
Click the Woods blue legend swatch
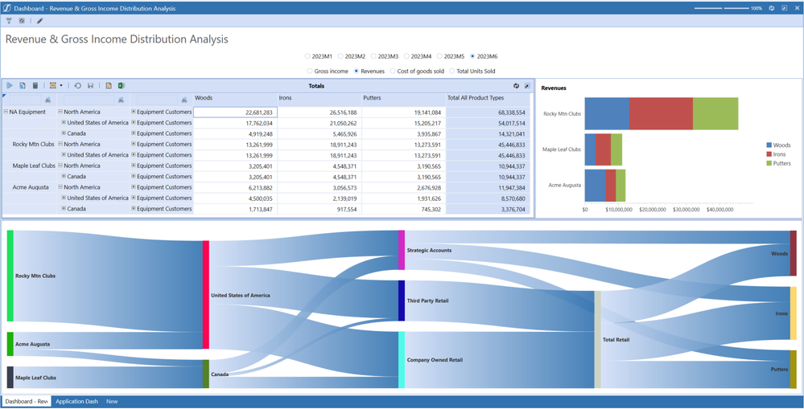click(x=769, y=145)
